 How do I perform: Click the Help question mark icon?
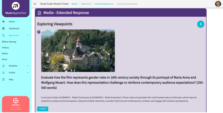(3, 80)
